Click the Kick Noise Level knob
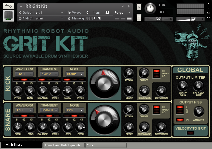Viewport: 212px width, 149px height. (x=68, y=91)
